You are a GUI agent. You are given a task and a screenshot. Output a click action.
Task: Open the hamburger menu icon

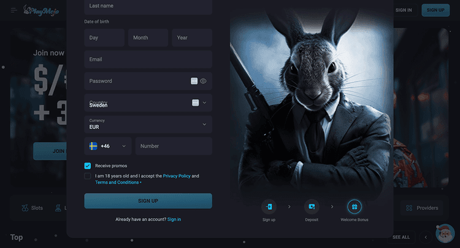coord(13,10)
